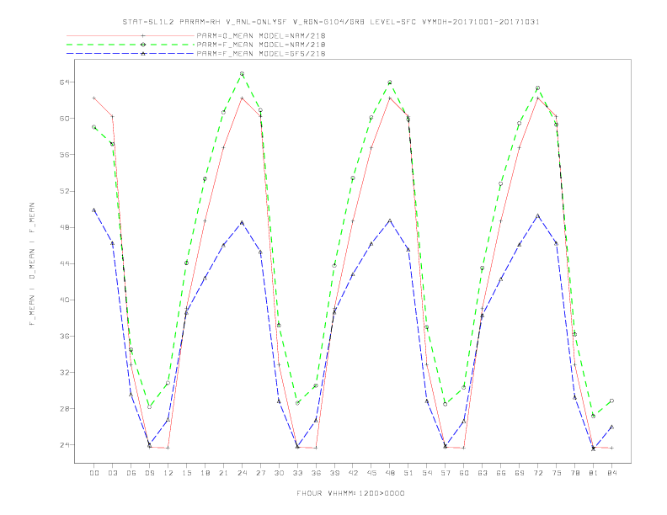Click y-axis tick label 64
Image resolution: width=667 pixels, height=515 pixels.
coord(64,82)
